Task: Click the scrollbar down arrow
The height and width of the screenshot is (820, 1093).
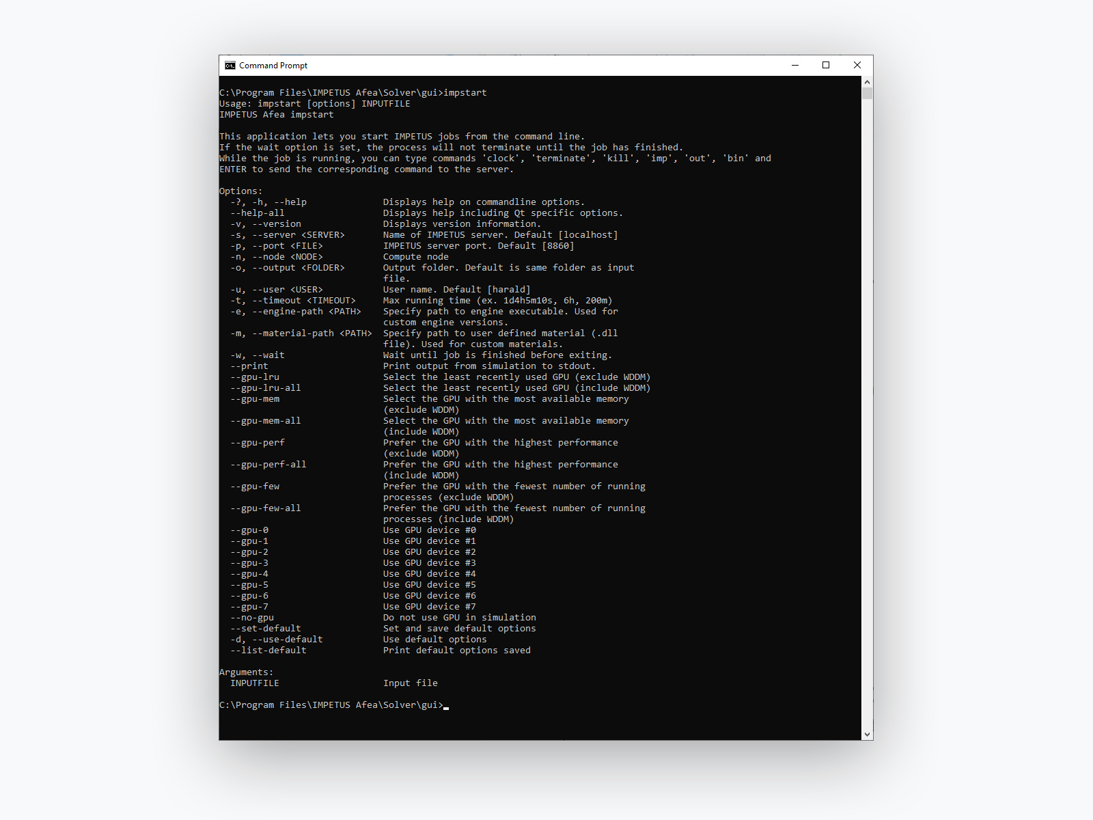Action: click(x=867, y=735)
